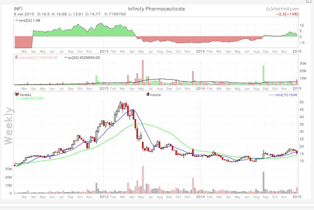Click the 25 label on price axis

click(x=302, y=139)
